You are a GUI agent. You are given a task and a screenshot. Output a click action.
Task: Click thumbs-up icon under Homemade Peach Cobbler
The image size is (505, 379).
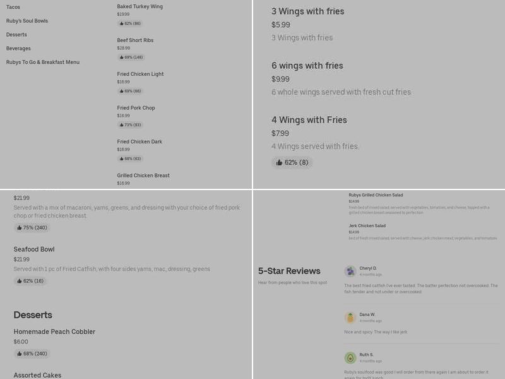pyautogui.click(x=20, y=354)
